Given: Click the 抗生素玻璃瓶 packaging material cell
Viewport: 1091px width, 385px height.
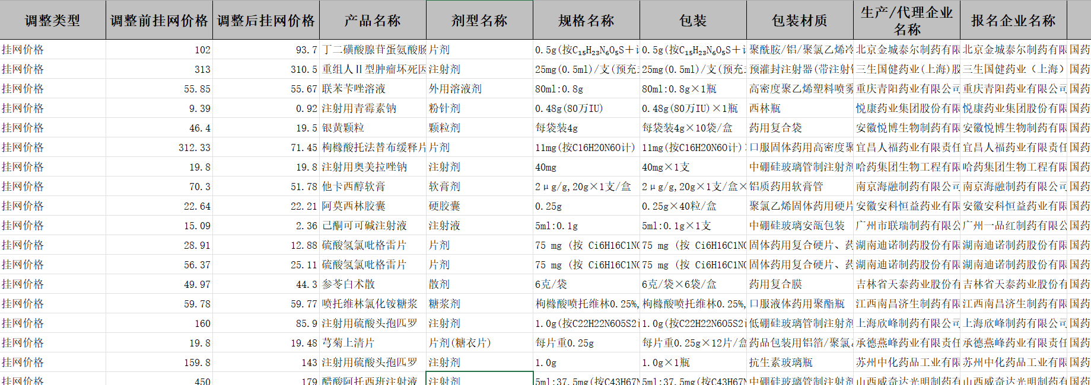Looking at the screenshot, I should click(x=781, y=362).
